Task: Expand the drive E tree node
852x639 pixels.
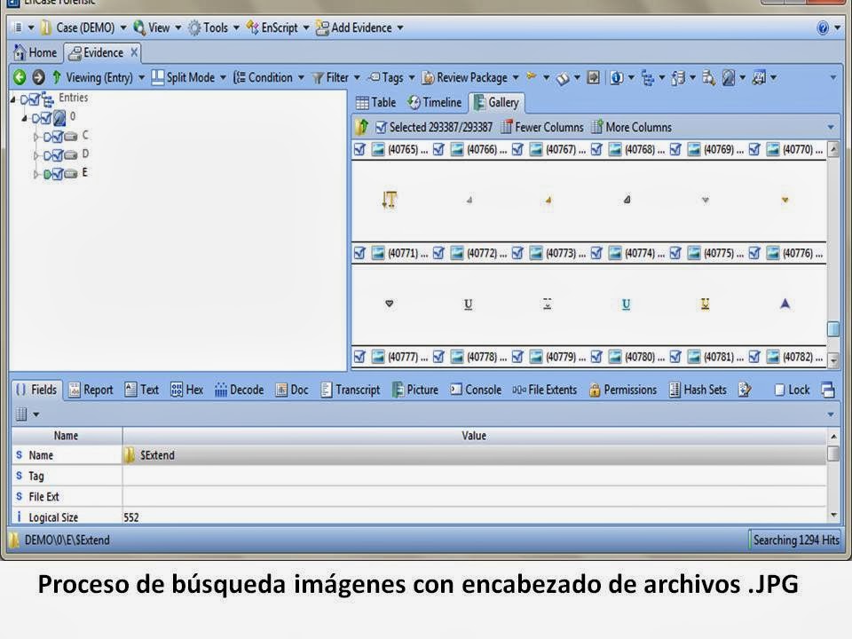Action: 35,175
